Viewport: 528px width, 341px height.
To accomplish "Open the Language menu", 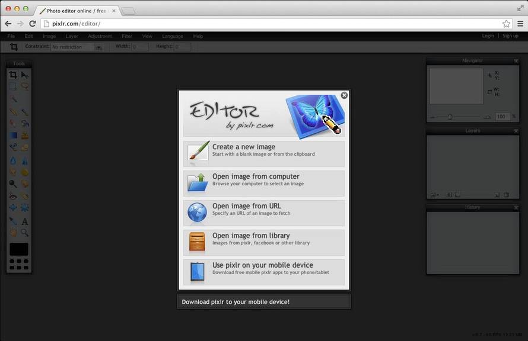I will [x=173, y=36].
